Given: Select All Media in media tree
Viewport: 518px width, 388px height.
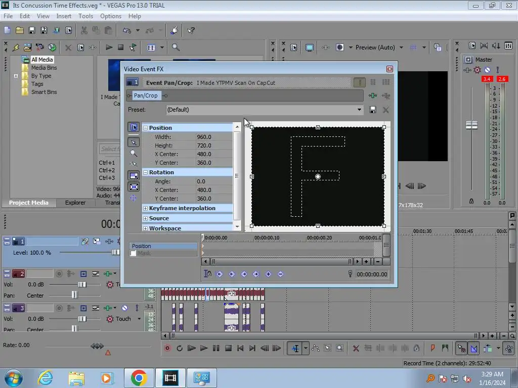Looking at the screenshot, I should (x=42, y=60).
